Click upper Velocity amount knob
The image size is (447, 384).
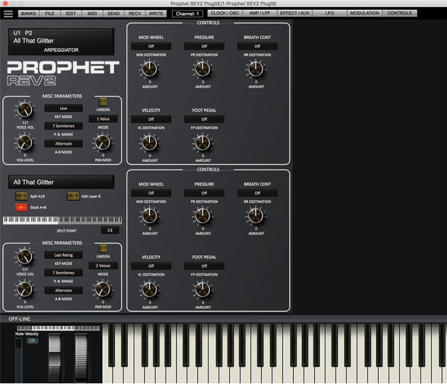(150, 143)
